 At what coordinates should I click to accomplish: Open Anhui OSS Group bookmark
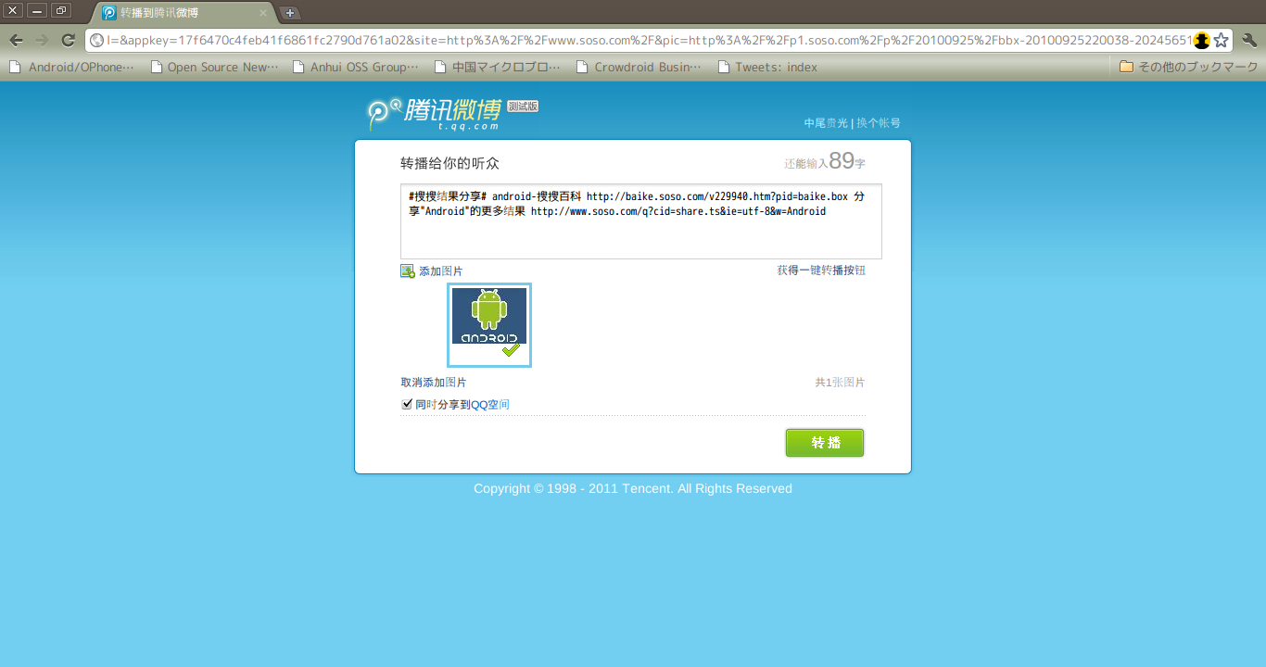click(x=355, y=67)
